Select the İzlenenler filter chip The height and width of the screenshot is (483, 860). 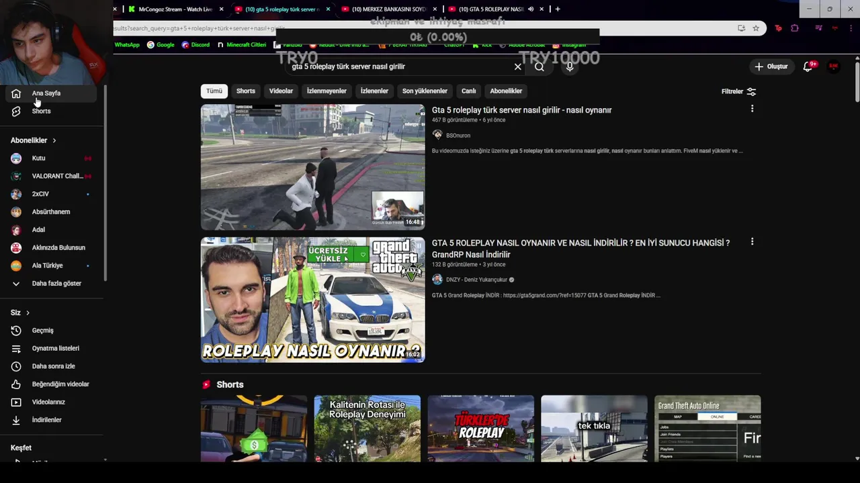point(374,91)
